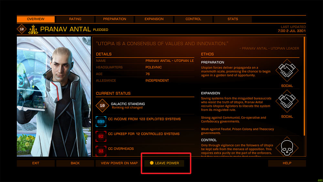Viewport: 323px width, 182px height.
Task: Open the Help button
Action: pos(287,163)
